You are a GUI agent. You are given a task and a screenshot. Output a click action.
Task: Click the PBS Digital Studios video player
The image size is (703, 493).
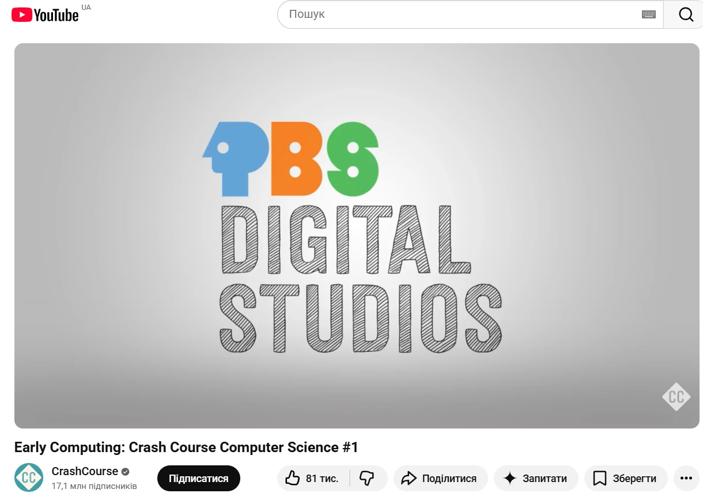pyautogui.click(x=357, y=236)
